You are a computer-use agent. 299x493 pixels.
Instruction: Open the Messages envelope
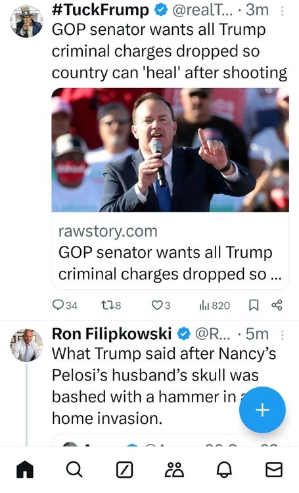coord(274,470)
